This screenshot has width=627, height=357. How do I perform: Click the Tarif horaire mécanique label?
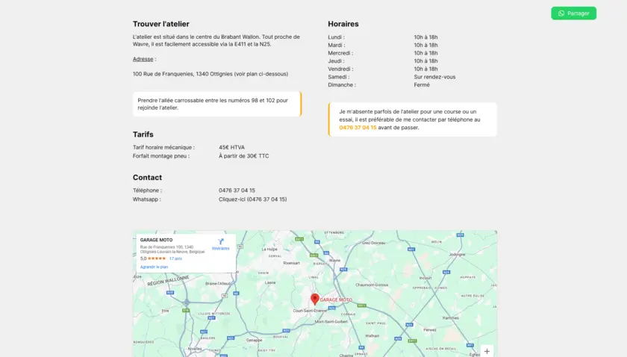pyautogui.click(x=163, y=147)
